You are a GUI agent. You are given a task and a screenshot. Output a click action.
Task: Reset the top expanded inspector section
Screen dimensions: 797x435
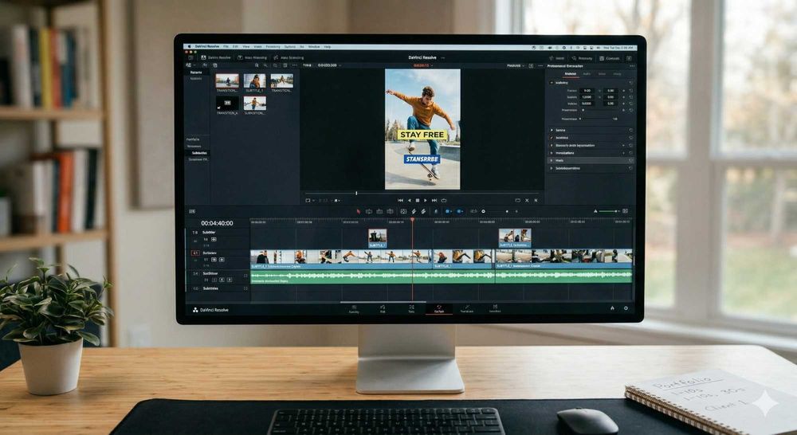tap(630, 83)
